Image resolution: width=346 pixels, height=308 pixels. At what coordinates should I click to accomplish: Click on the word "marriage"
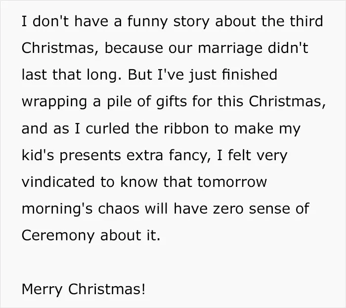click(230, 48)
